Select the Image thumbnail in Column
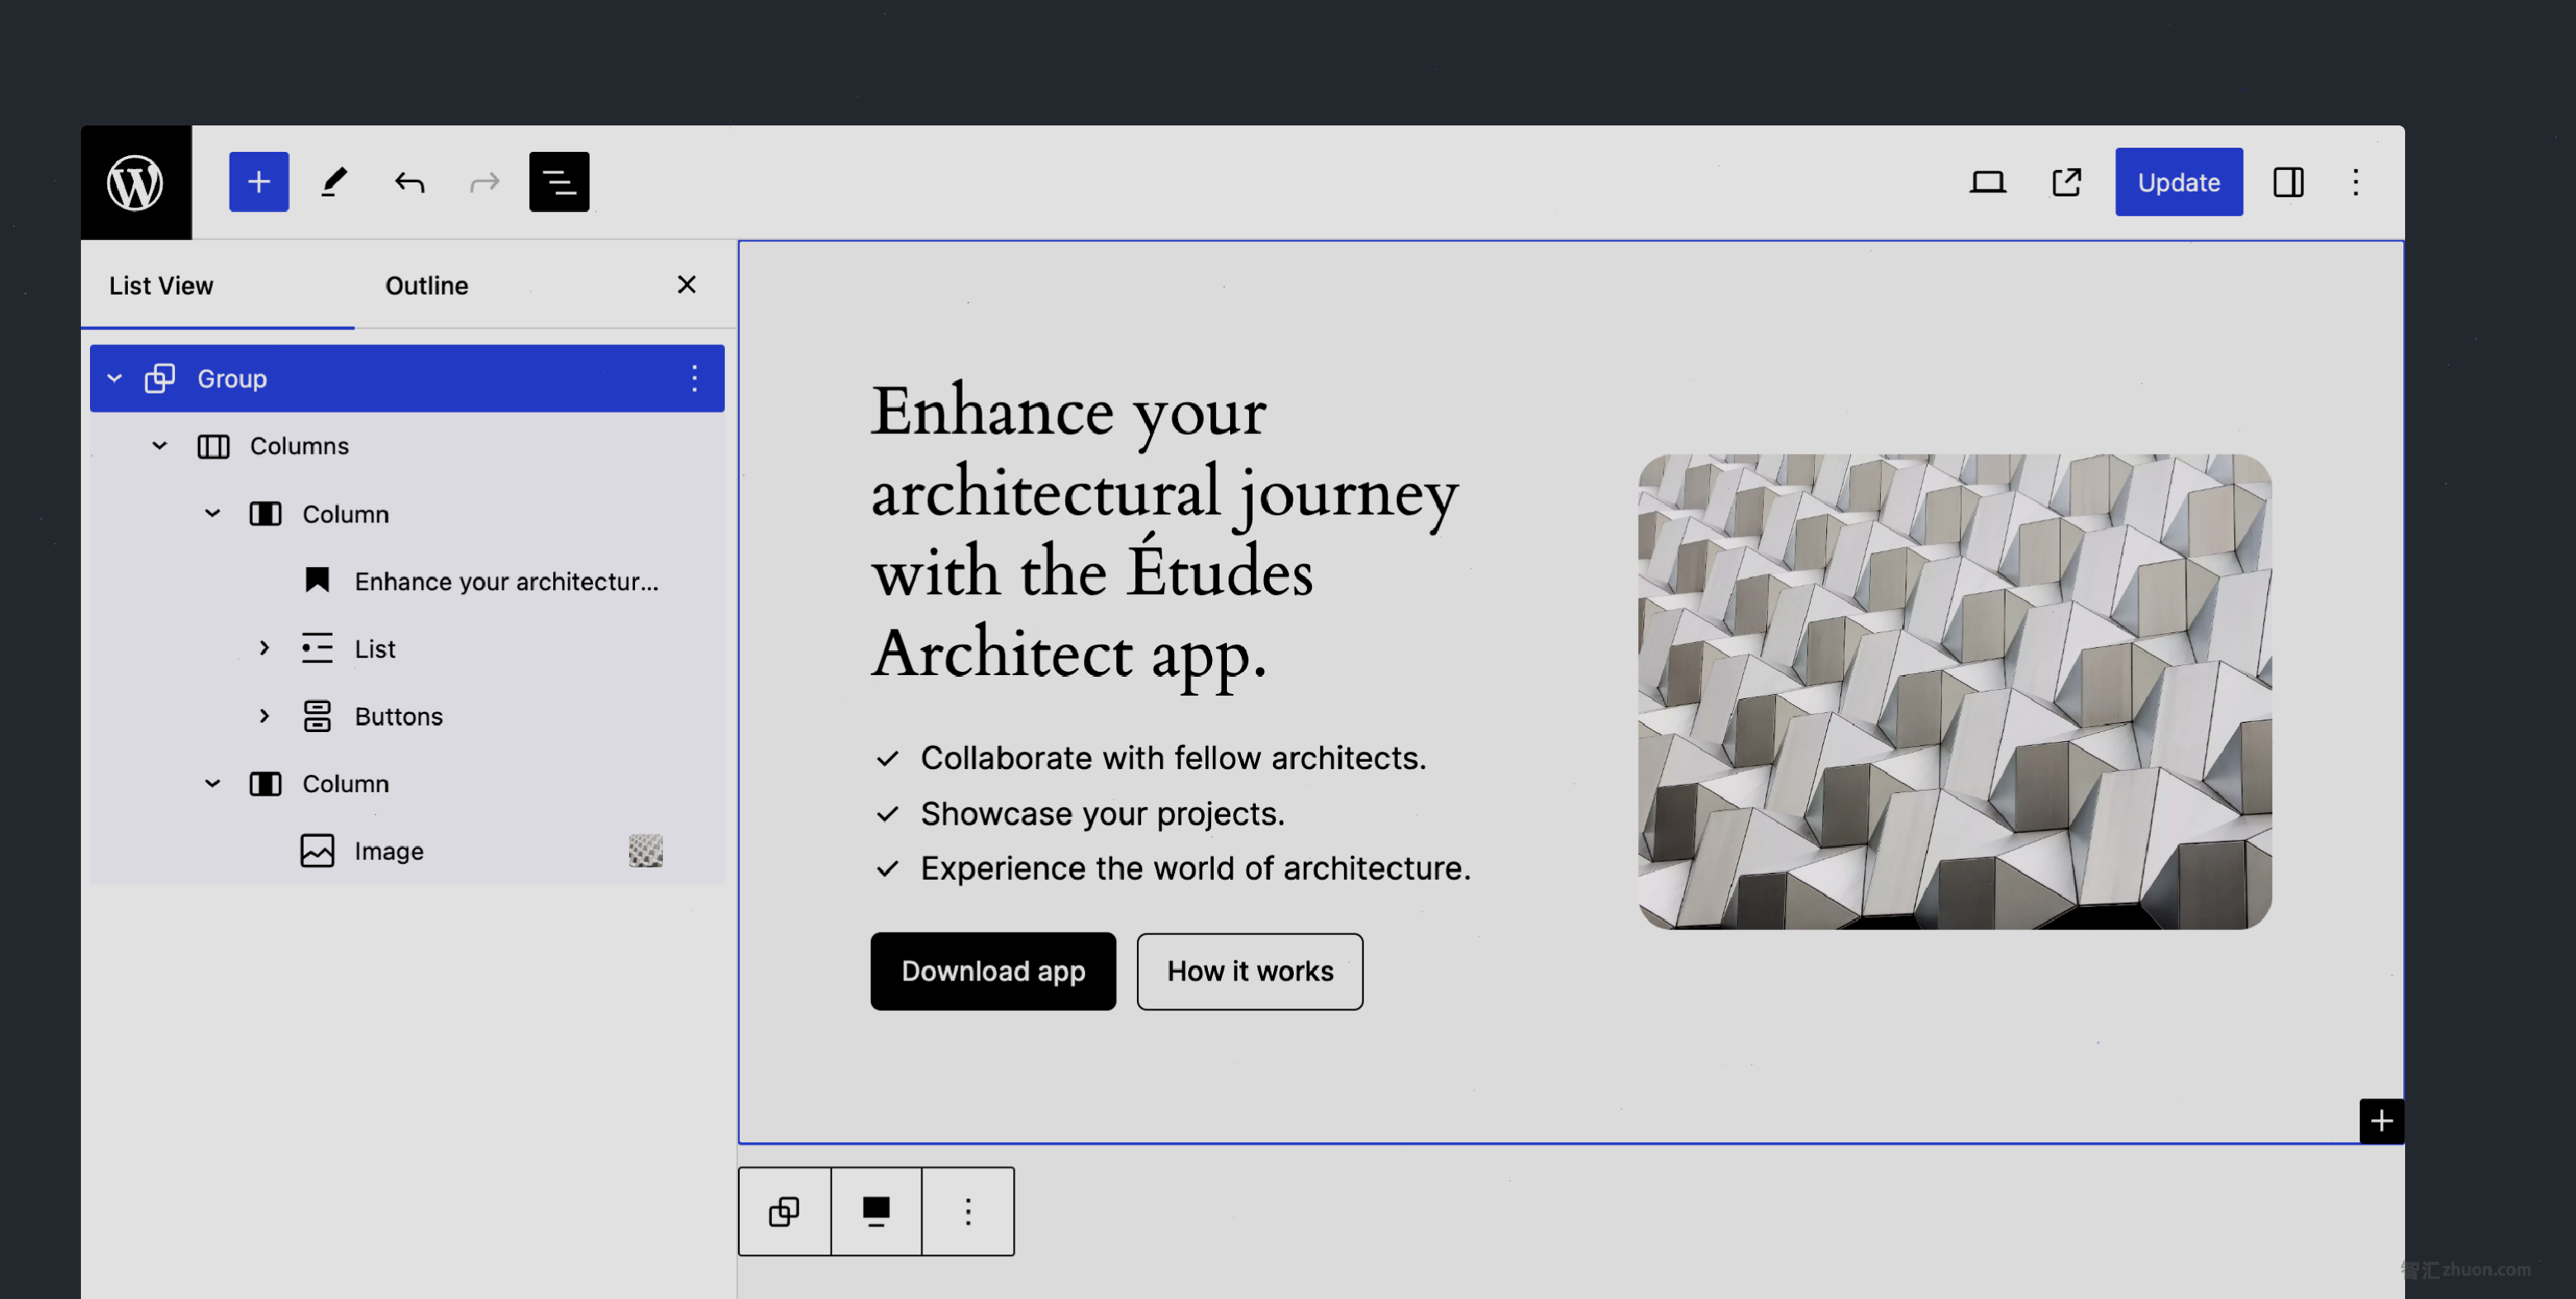This screenshot has height=1299, width=2576. tap(645, 850)
